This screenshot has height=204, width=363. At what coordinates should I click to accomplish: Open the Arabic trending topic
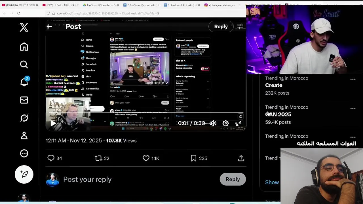(x=326, y=143)
